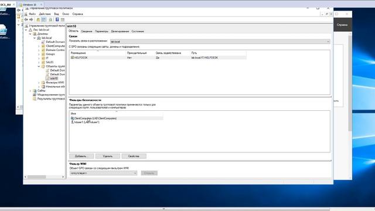Open the Справка menu

pyautogui.click(x=78, y=14)
